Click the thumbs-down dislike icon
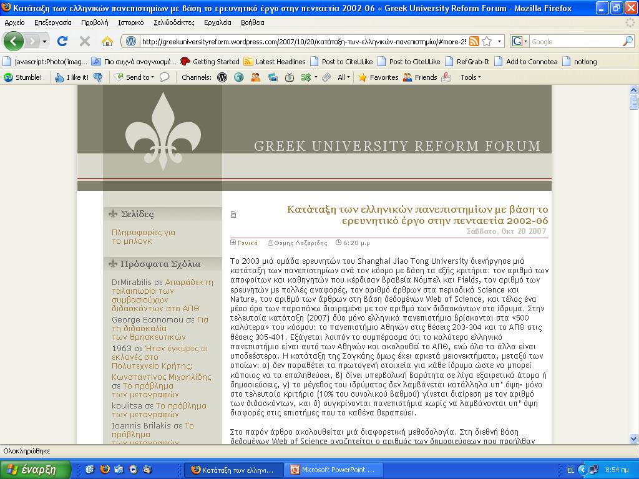 [98, 77]
